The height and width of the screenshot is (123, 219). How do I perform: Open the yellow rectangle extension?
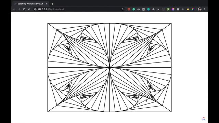click(x=188, y=9)
